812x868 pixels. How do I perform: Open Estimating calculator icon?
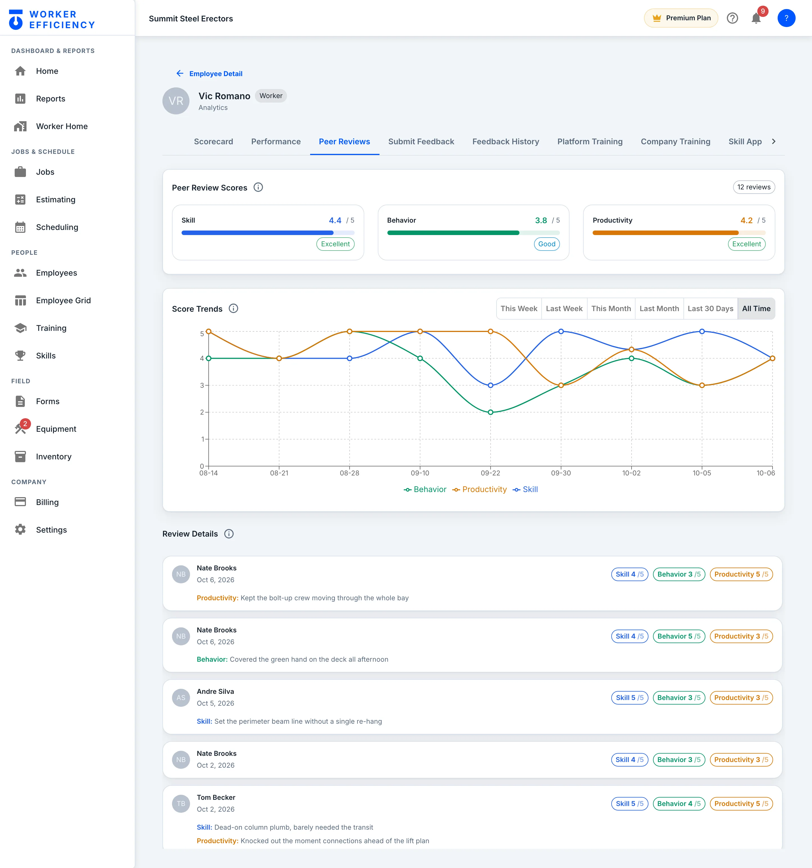pos(20,200)
